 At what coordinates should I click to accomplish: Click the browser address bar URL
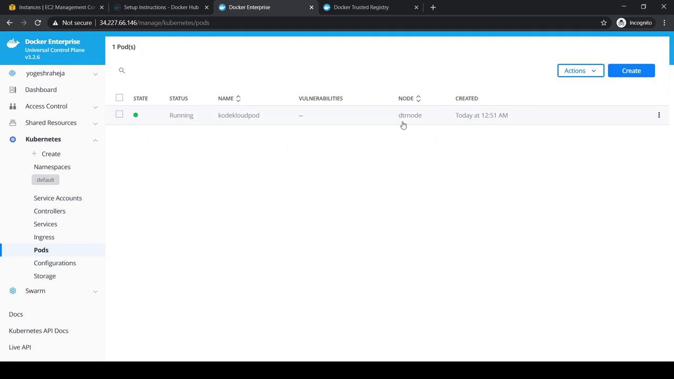(x=154, y=23)
